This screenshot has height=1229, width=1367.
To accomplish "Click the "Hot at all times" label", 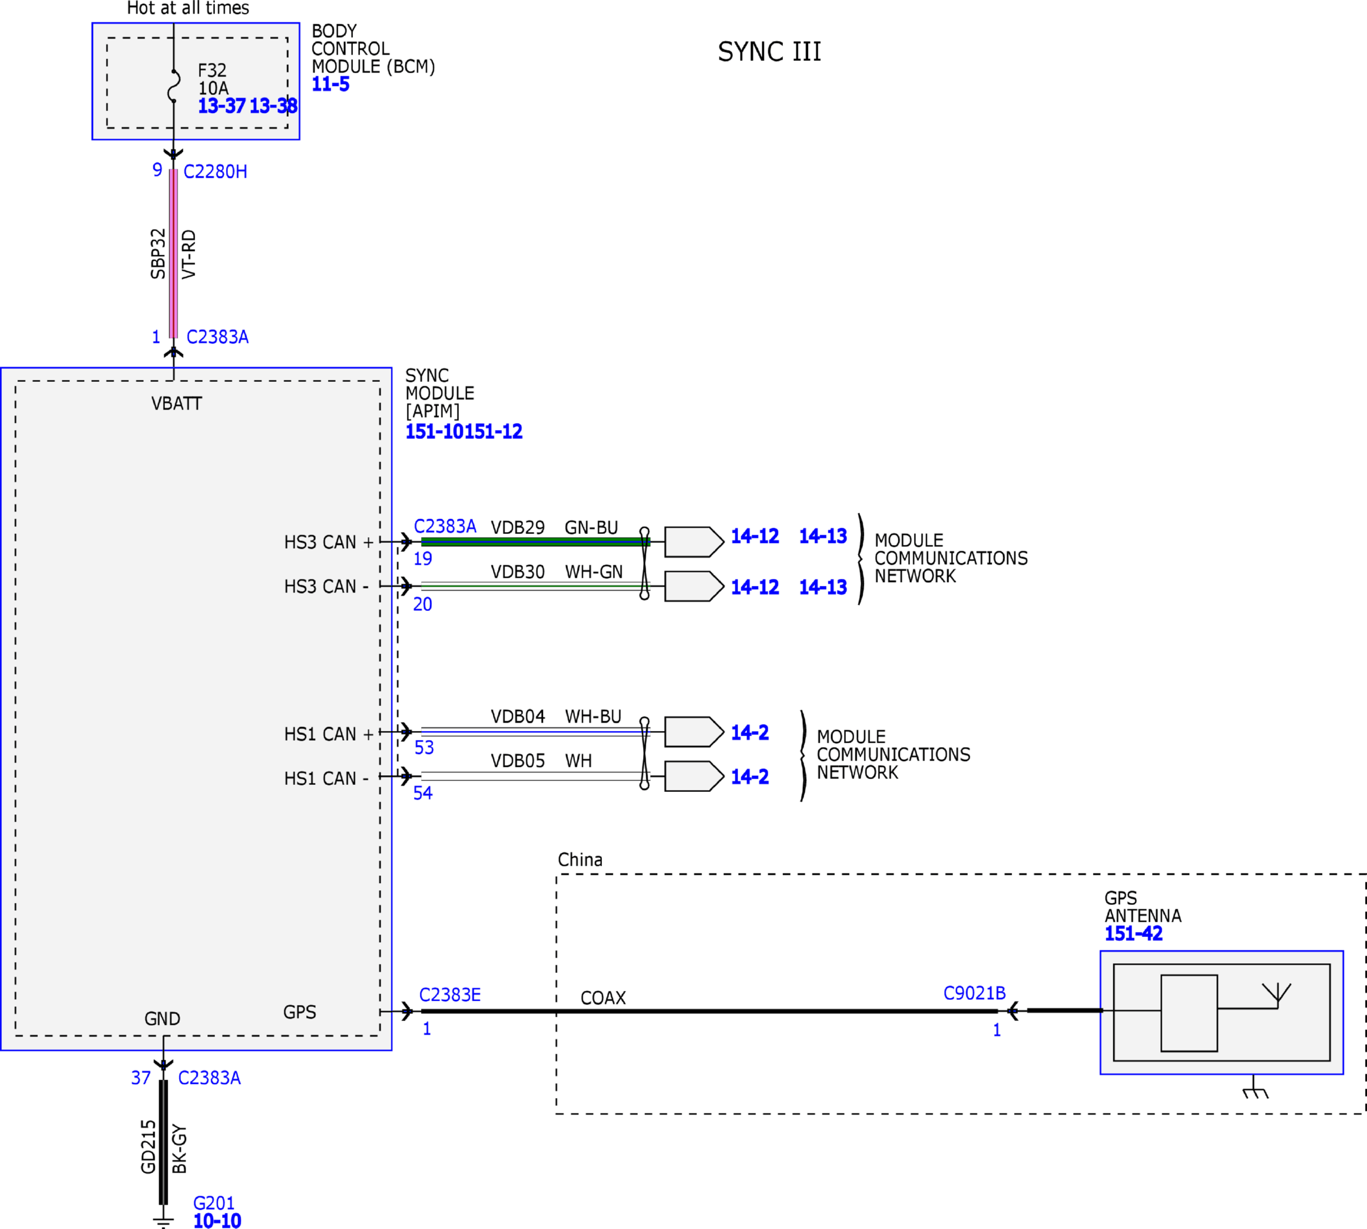I will click(x=189, y=8).
